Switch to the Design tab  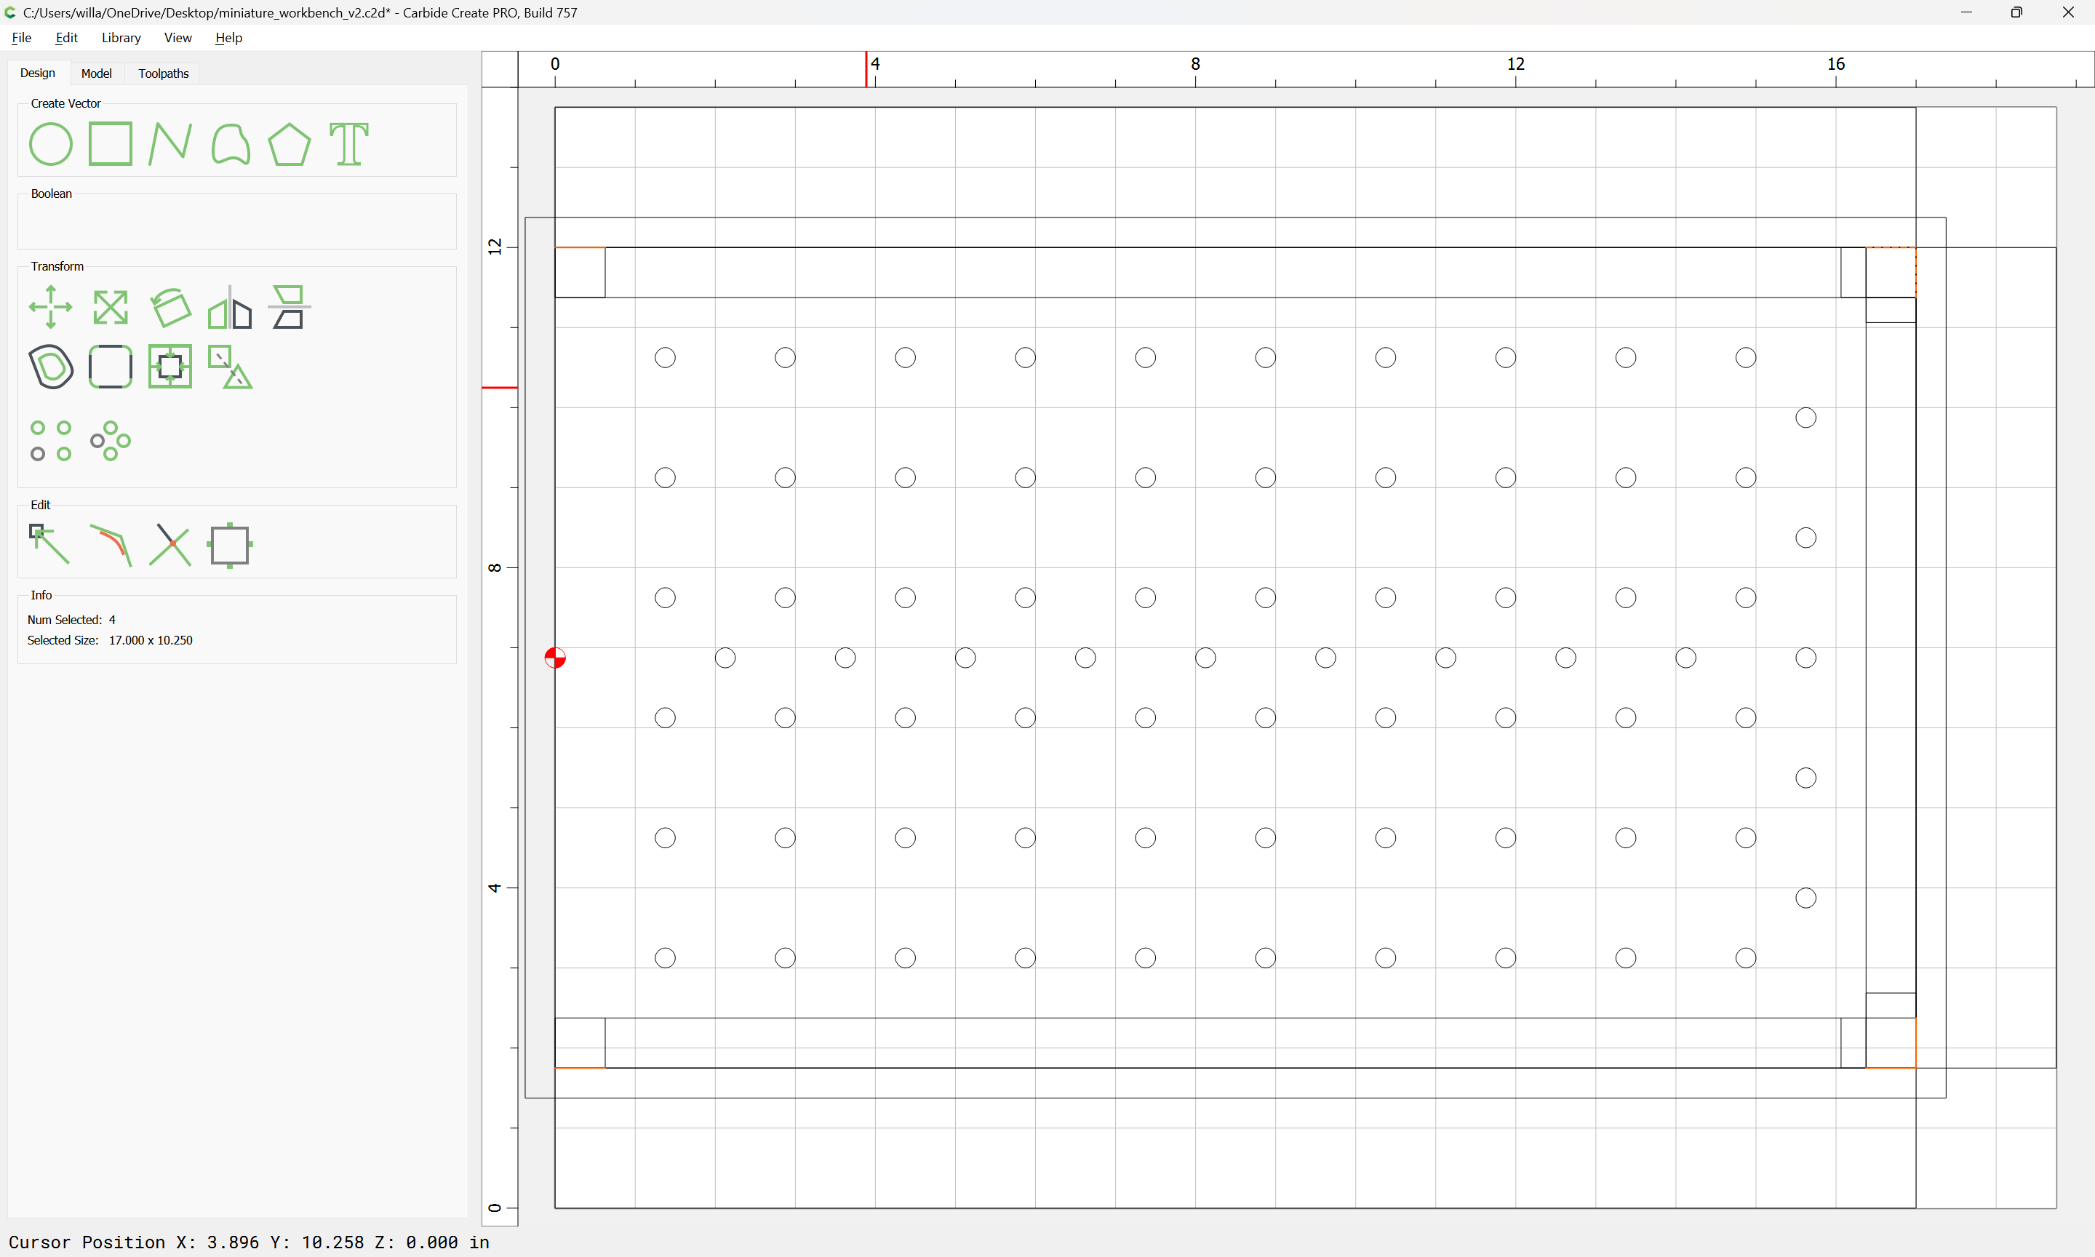(37, 73)
